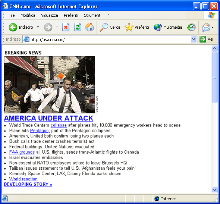This screenshot has width=220, height=204.
Task: Click the IE icon in title bar
Action: coord(5,6)
